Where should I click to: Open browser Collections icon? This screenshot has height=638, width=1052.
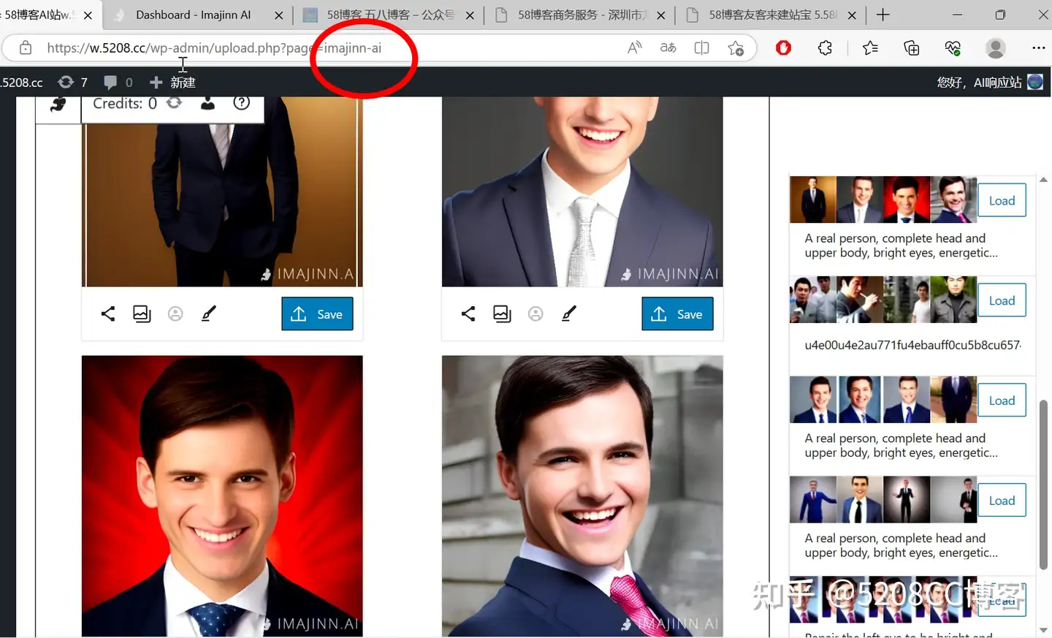[x=911, y=48]
